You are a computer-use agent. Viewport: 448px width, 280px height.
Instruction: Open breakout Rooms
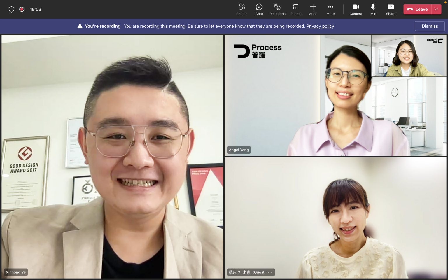tap(295, 9)
